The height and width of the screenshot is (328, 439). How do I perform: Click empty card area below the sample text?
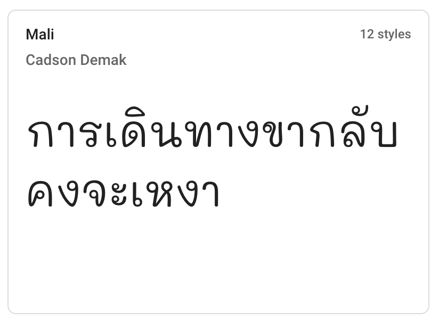[x=218, y=261]
